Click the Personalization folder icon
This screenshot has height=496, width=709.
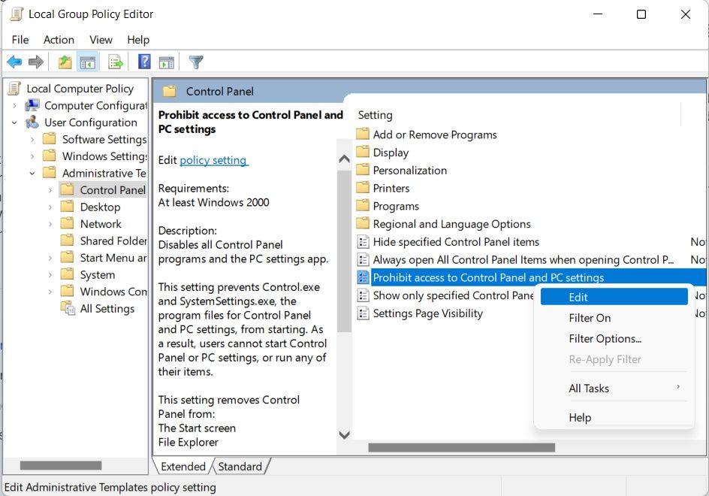[363, 170]
